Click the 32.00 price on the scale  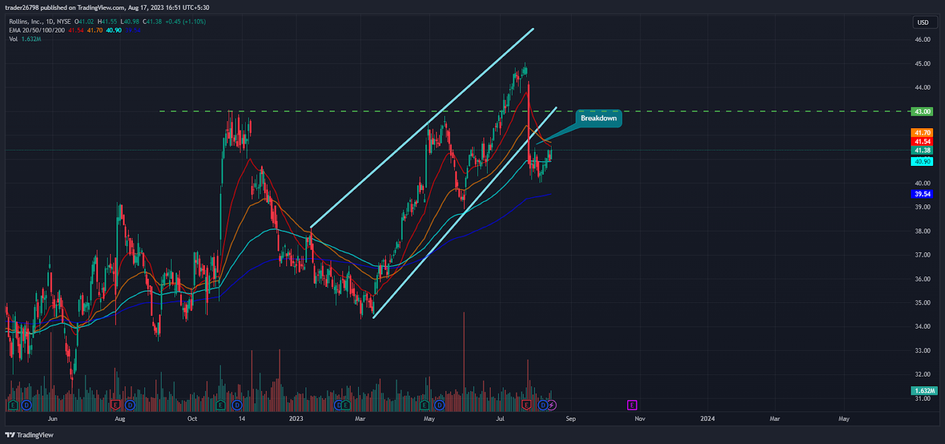(x=923, y=374)
